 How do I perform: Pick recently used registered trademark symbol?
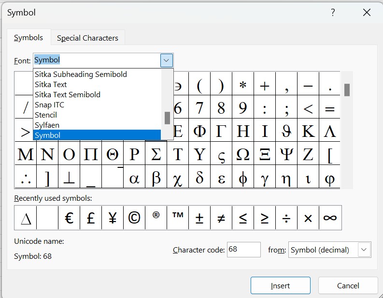pyautogui.click(x=156, y=218)
